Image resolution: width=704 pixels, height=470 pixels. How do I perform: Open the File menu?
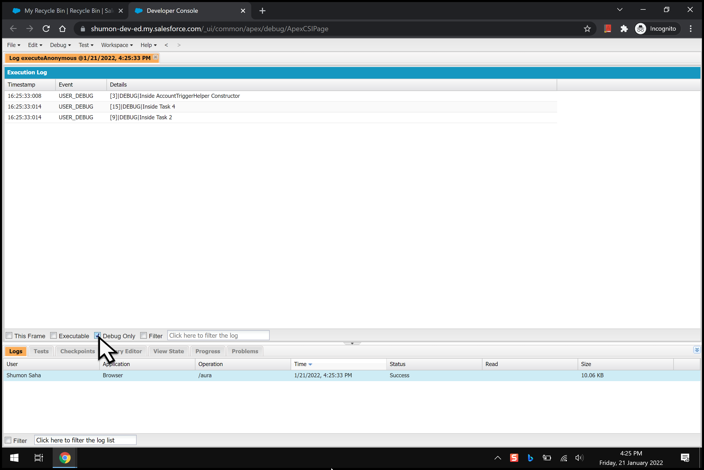(x=14, y=45)
